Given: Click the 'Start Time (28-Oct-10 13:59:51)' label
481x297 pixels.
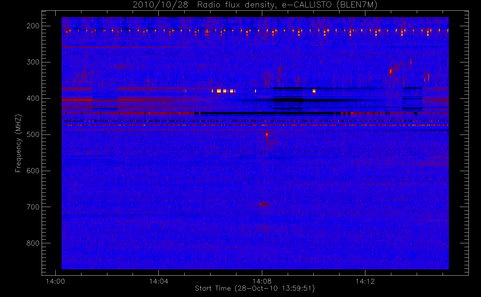Looking at the screenshot, I should click(x=255, y=288).
